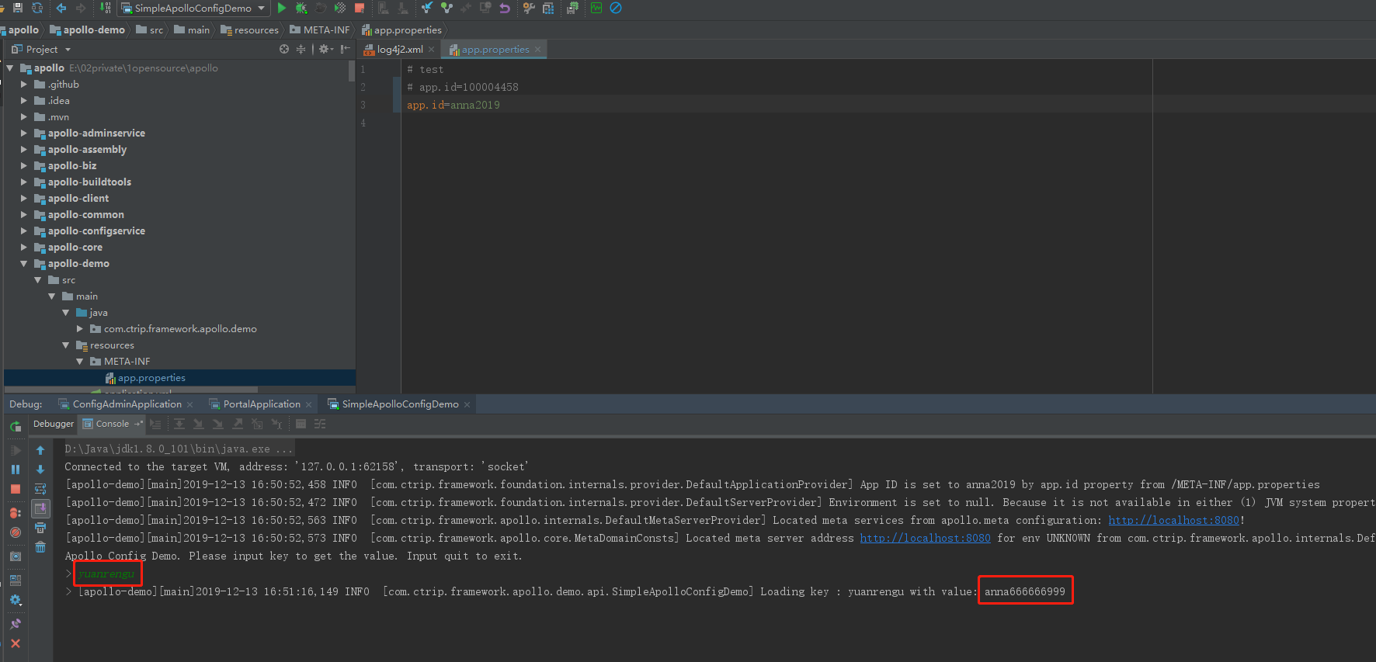Stop the process with the red toolbar square
The height and width of the screenshot is (662, 1376).
360,8
